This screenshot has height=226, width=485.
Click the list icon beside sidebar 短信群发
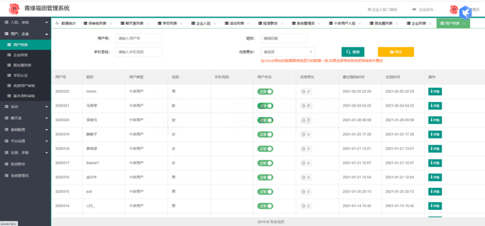(x=6, y=164)
